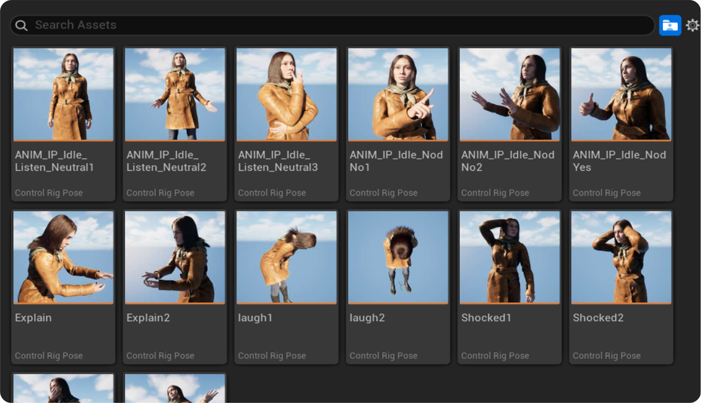This screenshot has height=403, width=701.
Task: Pick the ANIM_IP_Idle_NodYes thumbs-up pose
Action: (x=621, y=94)
